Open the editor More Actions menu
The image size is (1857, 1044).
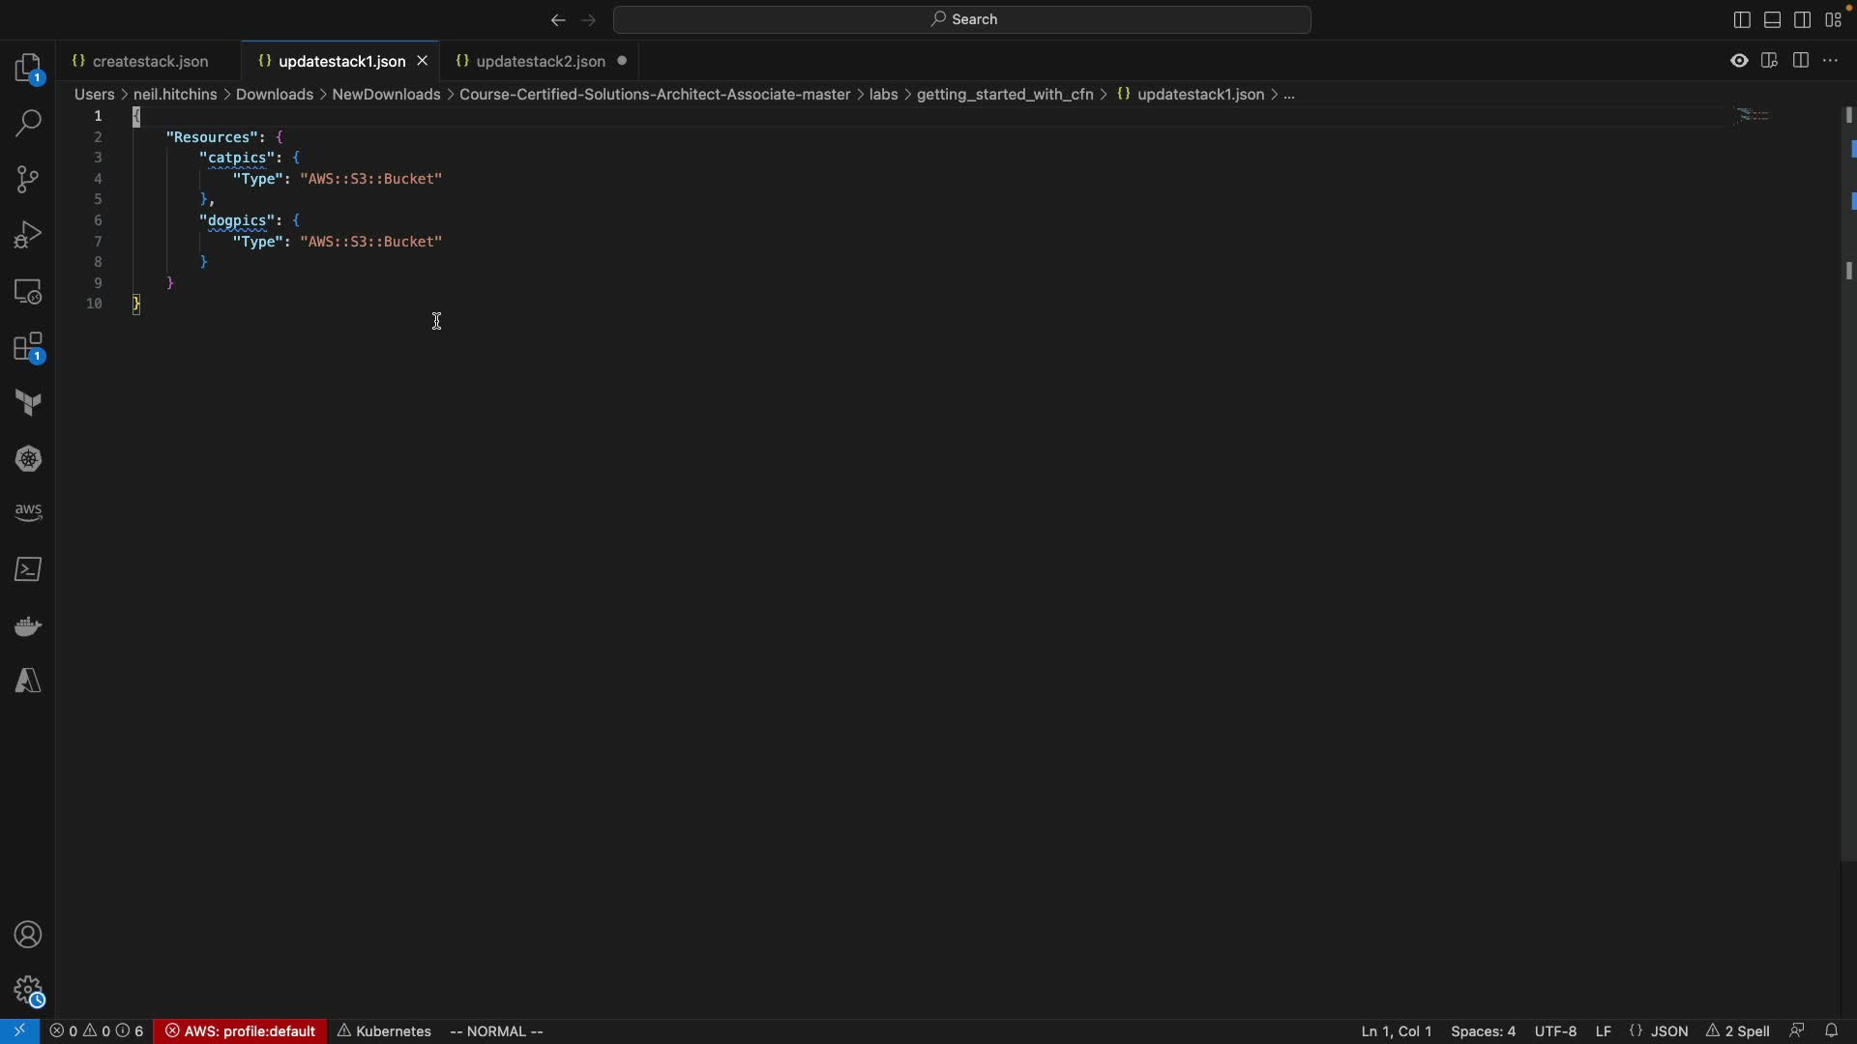1832,61
